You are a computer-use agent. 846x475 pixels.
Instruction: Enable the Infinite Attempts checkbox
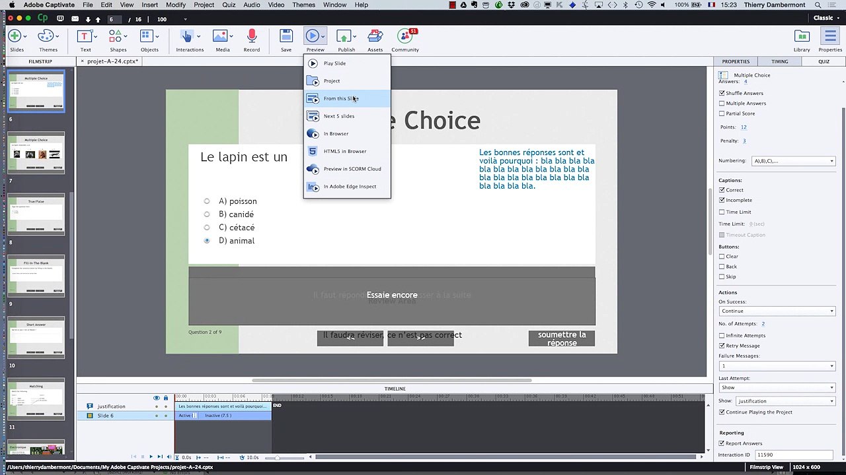722,335
